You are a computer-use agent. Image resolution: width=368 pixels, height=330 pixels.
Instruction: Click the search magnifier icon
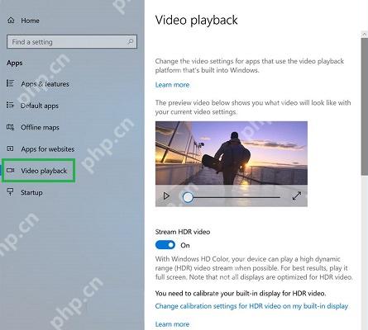click(x=130, y=42)
